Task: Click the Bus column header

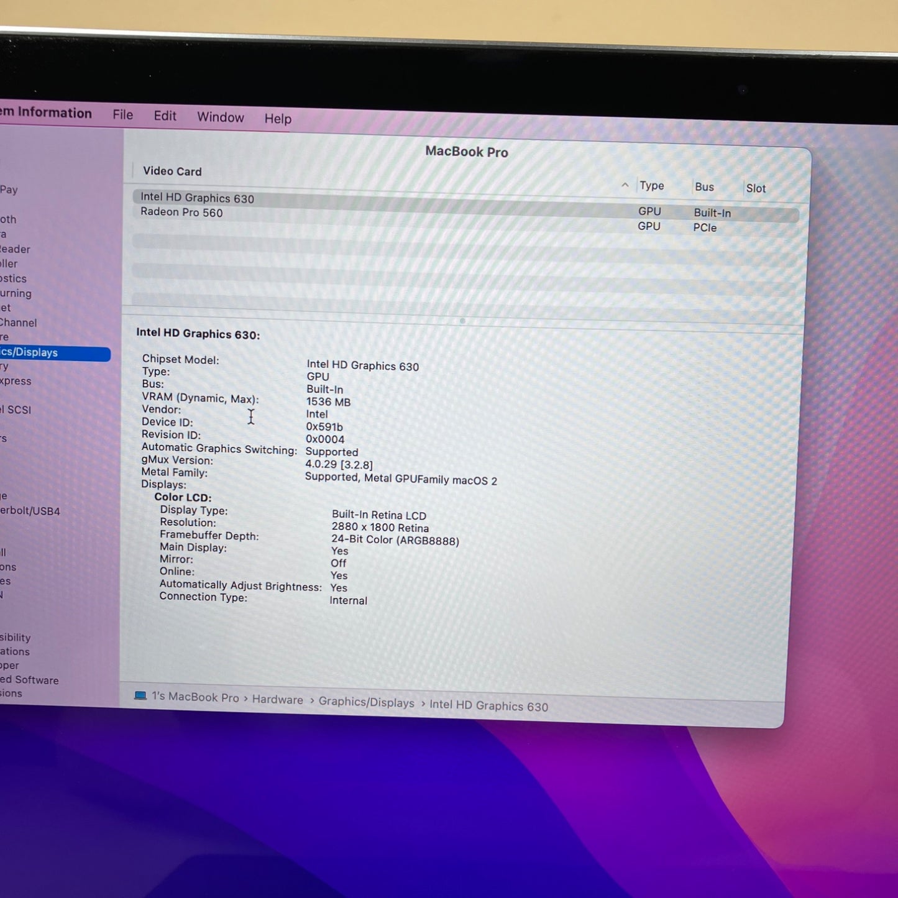Action: coord(704,187)
